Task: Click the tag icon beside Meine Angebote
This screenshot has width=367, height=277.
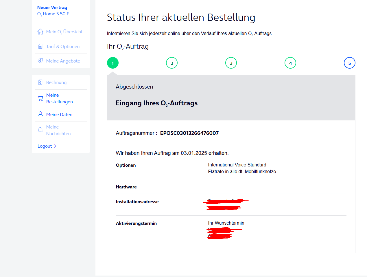Action: tap(40, 61)
